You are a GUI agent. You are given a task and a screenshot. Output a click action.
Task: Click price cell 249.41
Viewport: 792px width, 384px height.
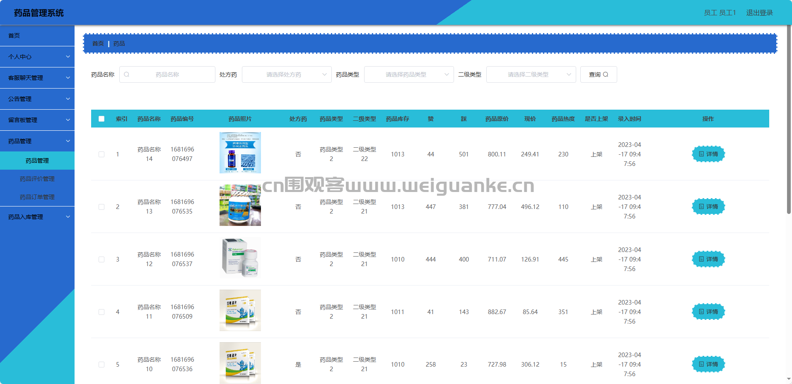(x=530, y=154)
